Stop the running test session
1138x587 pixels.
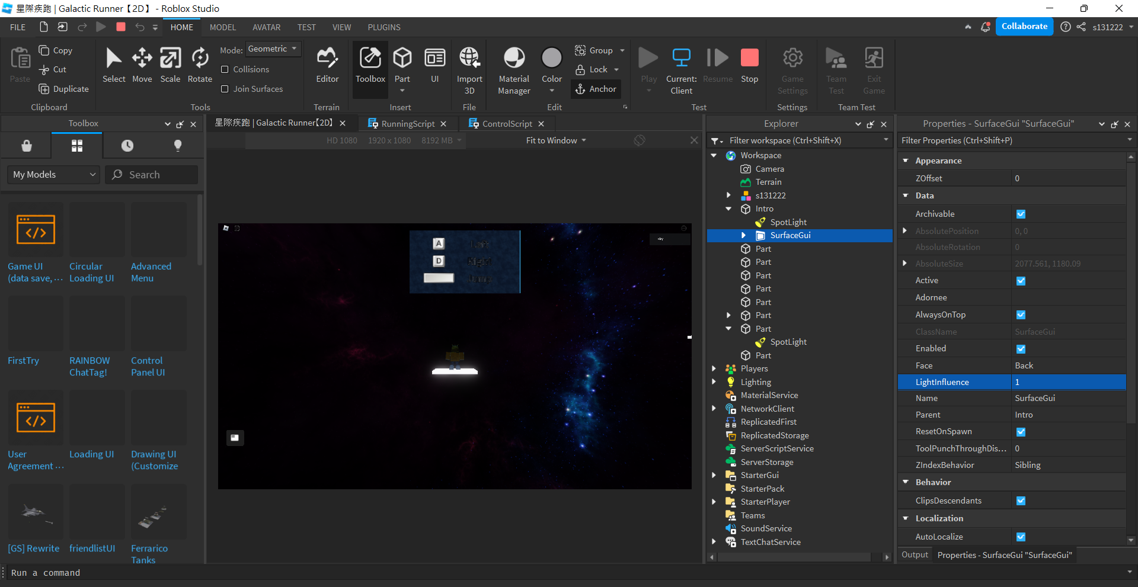pyautogui.click(x=749, y=65)
